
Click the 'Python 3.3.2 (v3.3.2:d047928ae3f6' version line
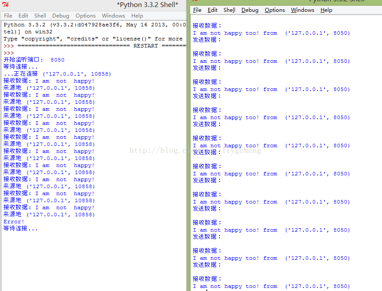tap(95, 25)
